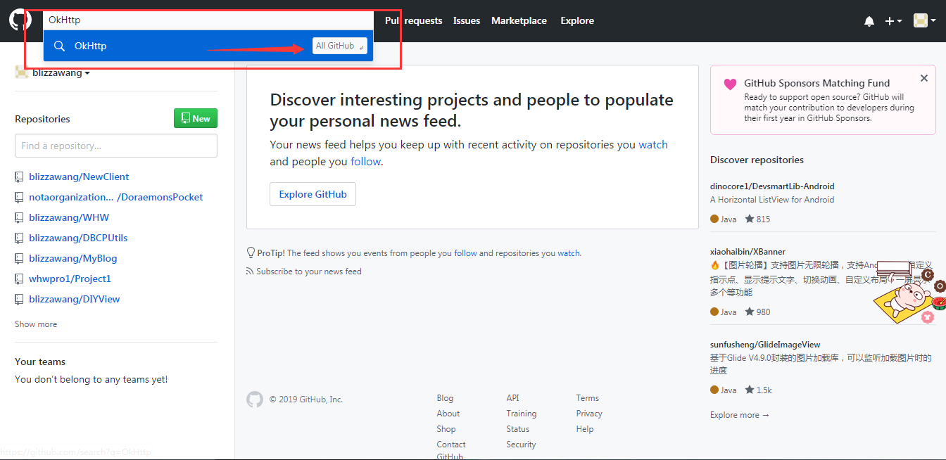Viewport: 946px width, 460px height.
Task: Click Explore more link
Action: 740,415
